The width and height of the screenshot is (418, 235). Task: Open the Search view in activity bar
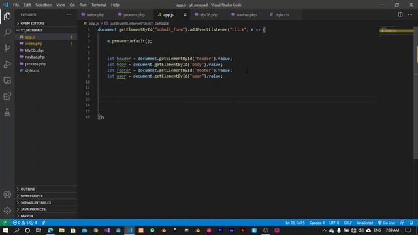coord(7,32)
